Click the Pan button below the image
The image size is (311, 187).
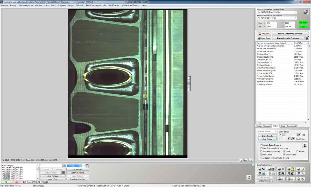[246, 160]
